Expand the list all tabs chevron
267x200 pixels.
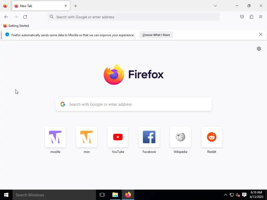[x=215, y=6]
